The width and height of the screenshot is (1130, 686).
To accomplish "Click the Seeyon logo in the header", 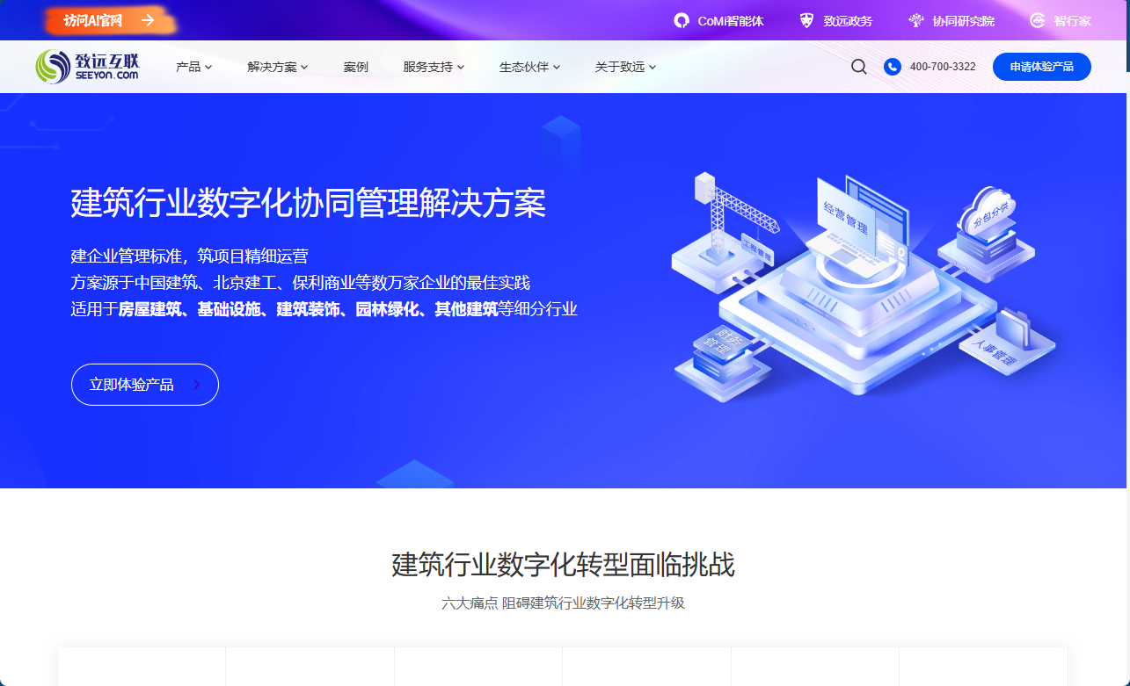I will [x=87, y=67].
